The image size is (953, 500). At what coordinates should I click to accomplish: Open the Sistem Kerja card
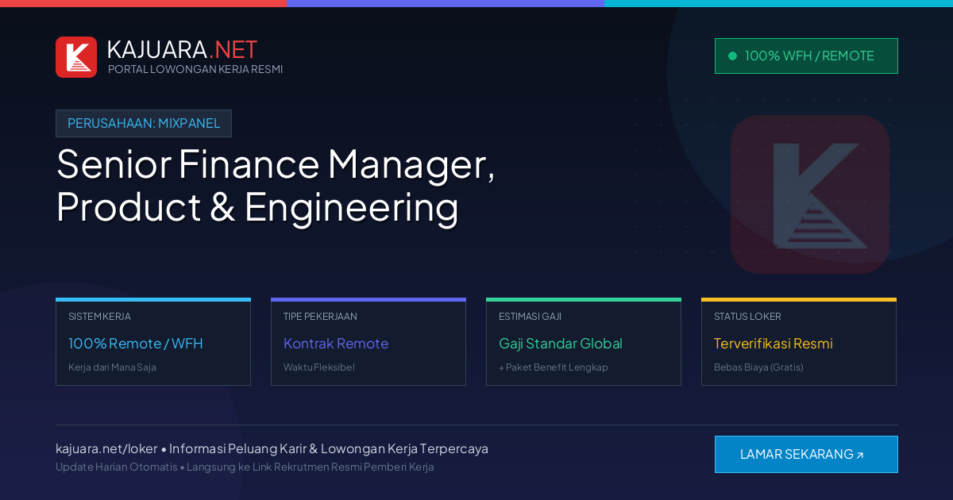[153, 342]
